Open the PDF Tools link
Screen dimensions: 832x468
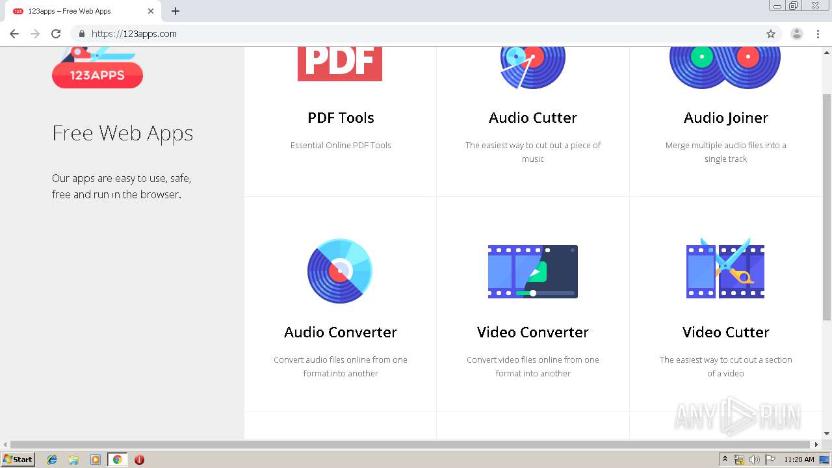(x=341, y=118)
